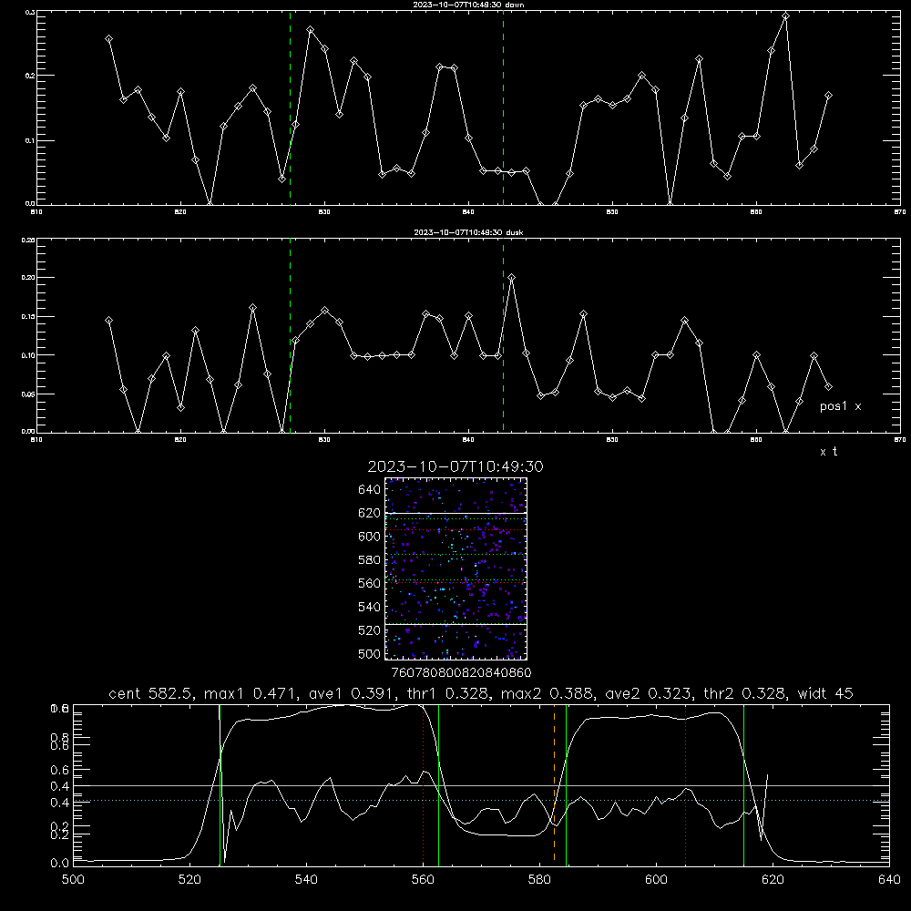Click the dusk plot title text
The width and height of the screenshot is (911, 911).
tap(468, 232)
